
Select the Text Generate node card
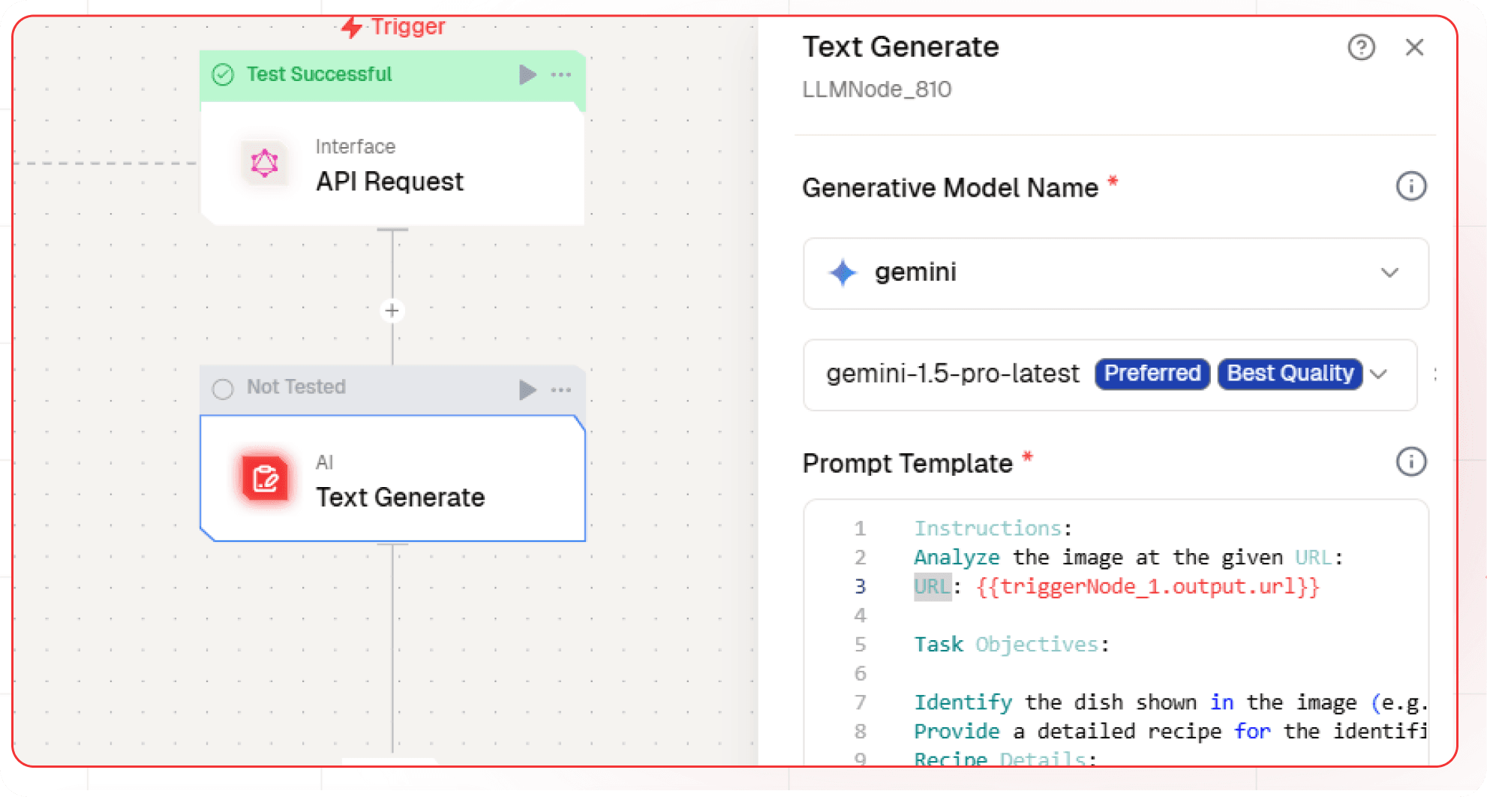tap(392, 478)
